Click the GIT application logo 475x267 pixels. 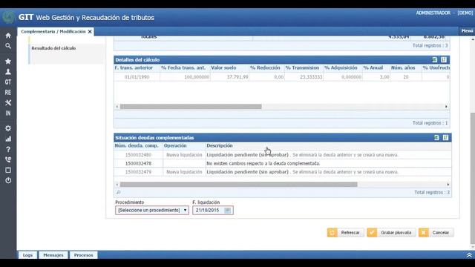(8, 17)
